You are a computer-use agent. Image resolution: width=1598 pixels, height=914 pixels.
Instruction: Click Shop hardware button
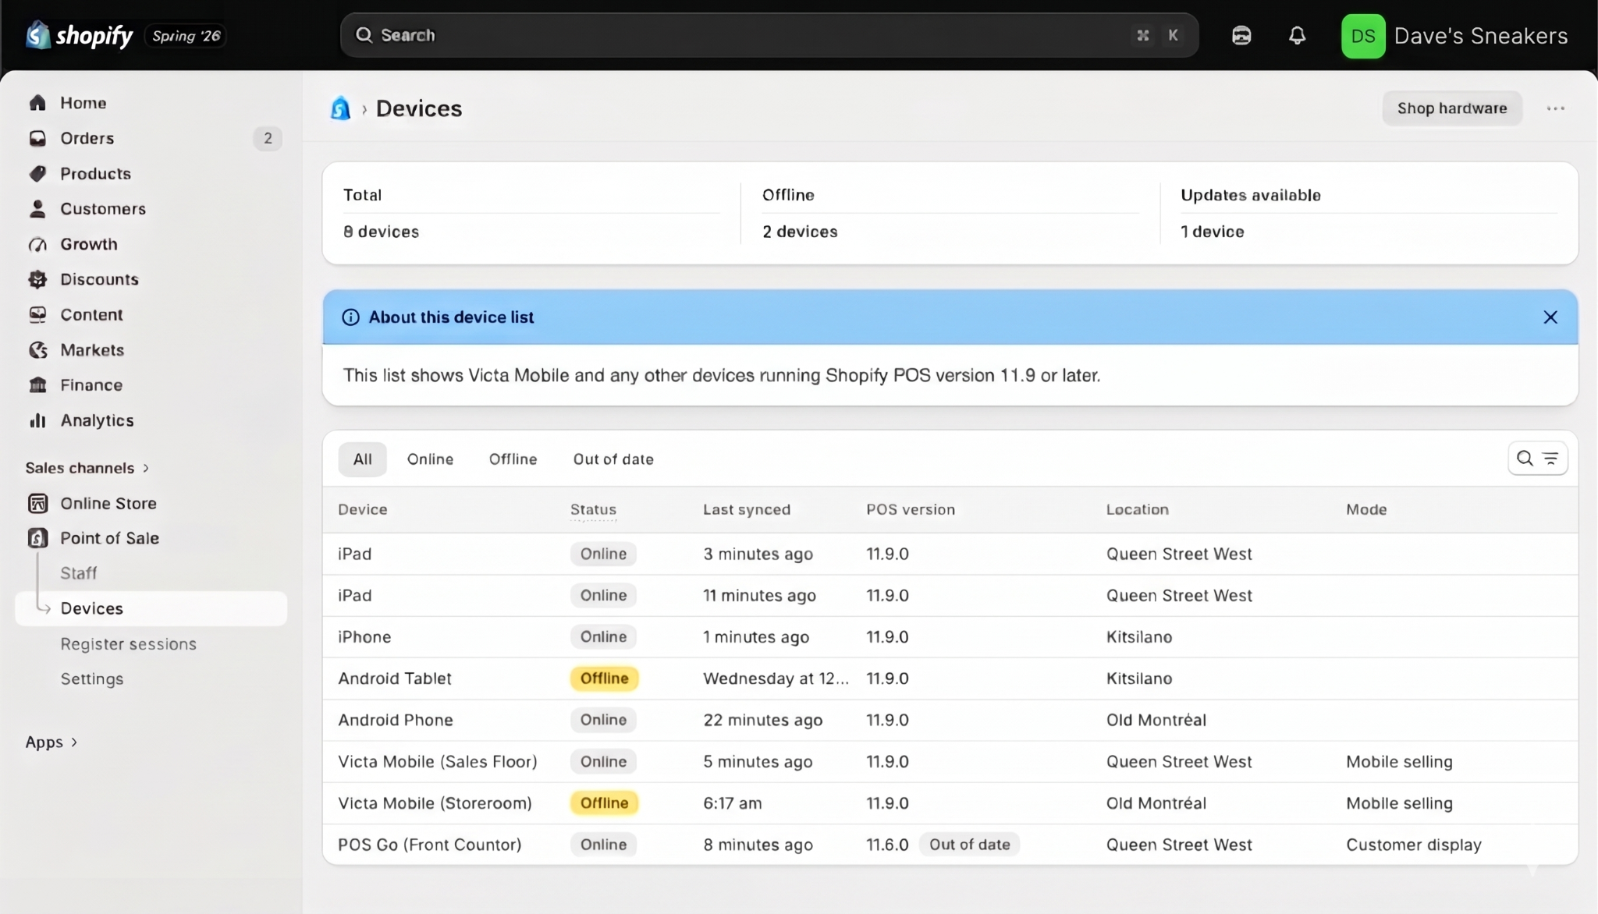pos(1452,108)
